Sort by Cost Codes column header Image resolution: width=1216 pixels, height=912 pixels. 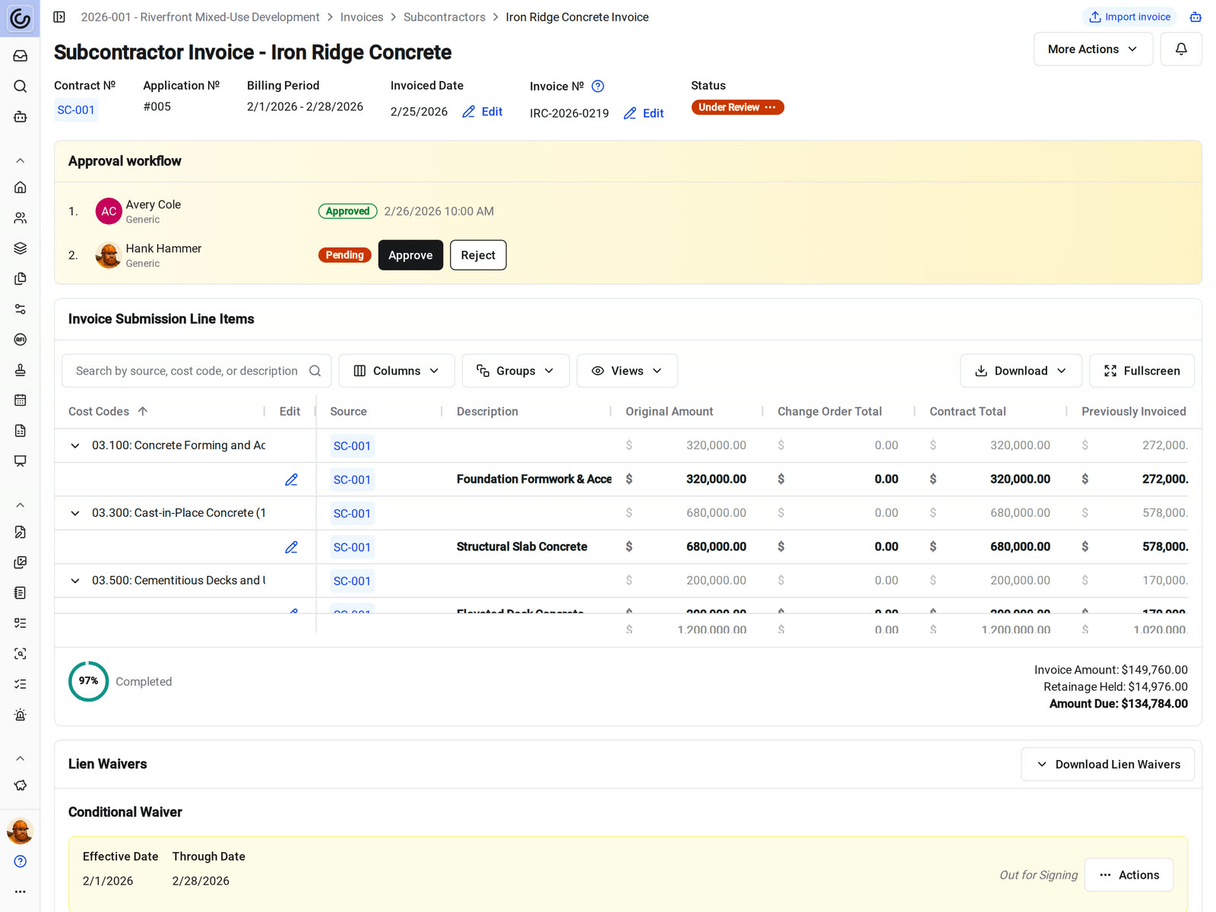[108, 411]
